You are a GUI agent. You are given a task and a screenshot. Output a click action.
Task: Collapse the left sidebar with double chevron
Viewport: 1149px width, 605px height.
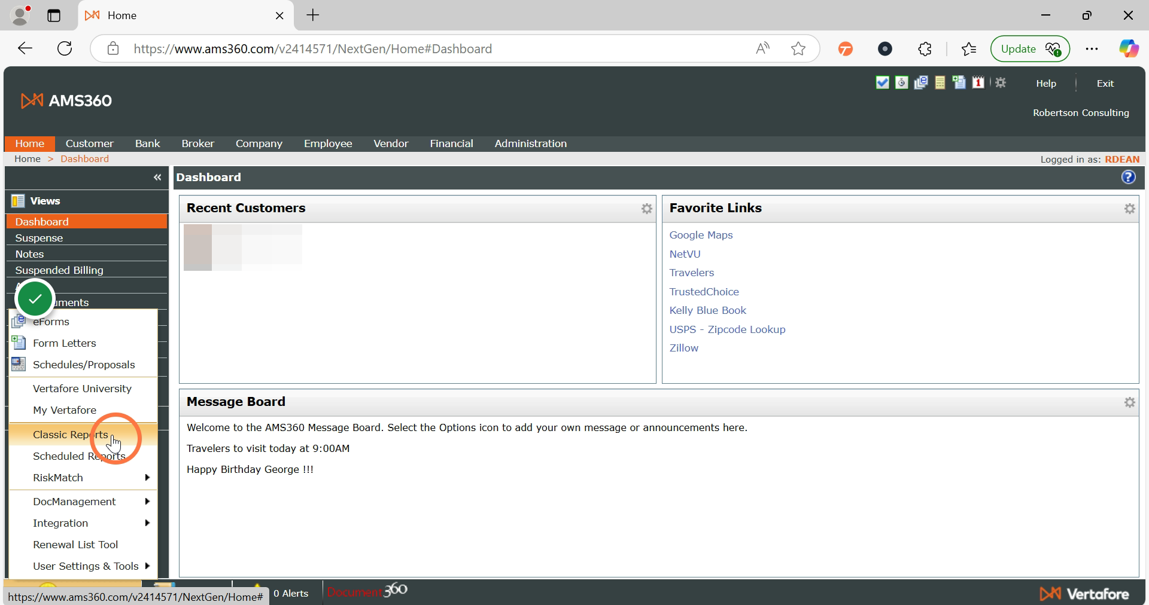click(157, 177)
